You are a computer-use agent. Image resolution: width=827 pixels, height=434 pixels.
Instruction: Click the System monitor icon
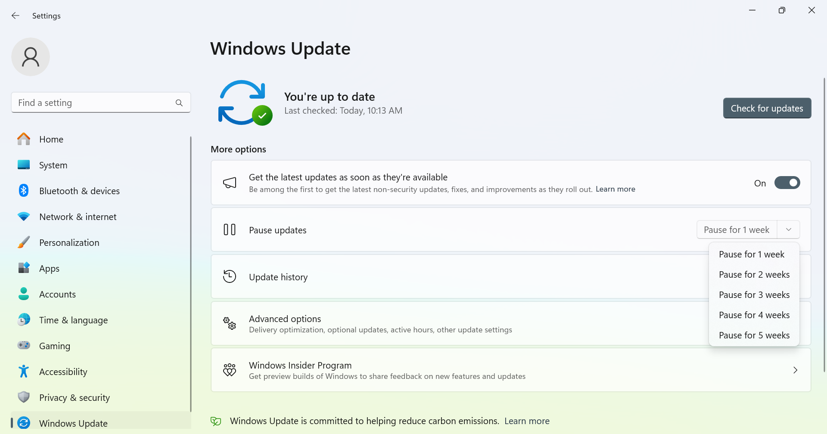click(x=24, y=165)
